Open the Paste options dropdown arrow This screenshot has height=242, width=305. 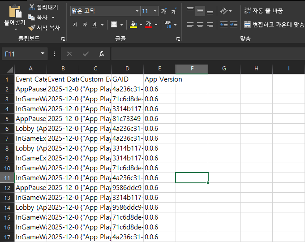click(x=16, y=30)
